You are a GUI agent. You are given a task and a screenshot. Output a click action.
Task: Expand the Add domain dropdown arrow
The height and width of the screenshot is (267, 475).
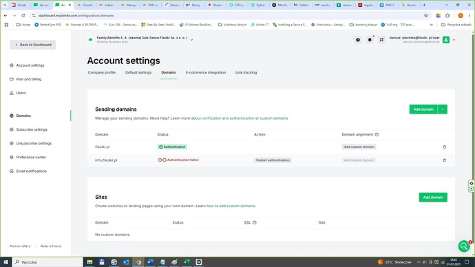click(442, 109)
